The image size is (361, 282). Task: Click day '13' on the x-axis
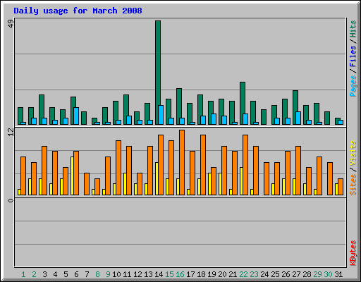[148, 274]
